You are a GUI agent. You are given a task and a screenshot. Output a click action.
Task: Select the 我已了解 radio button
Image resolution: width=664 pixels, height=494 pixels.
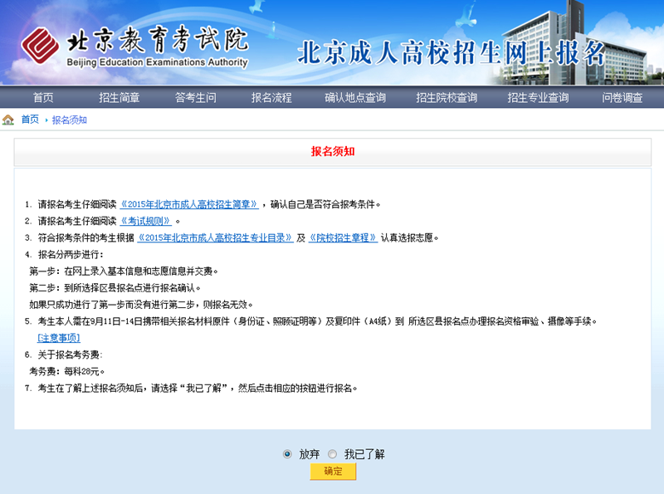click(332, 454)
